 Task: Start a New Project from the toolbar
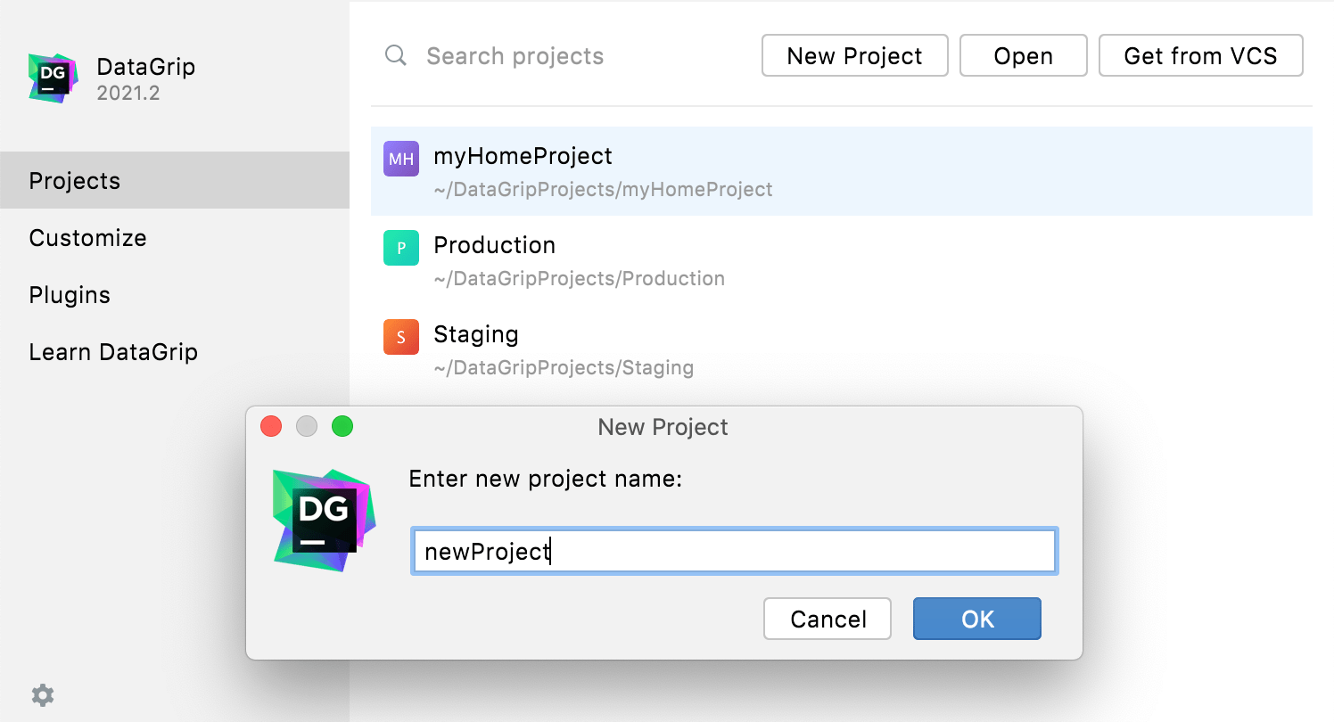pyautogui.click(x=853, y=55)
